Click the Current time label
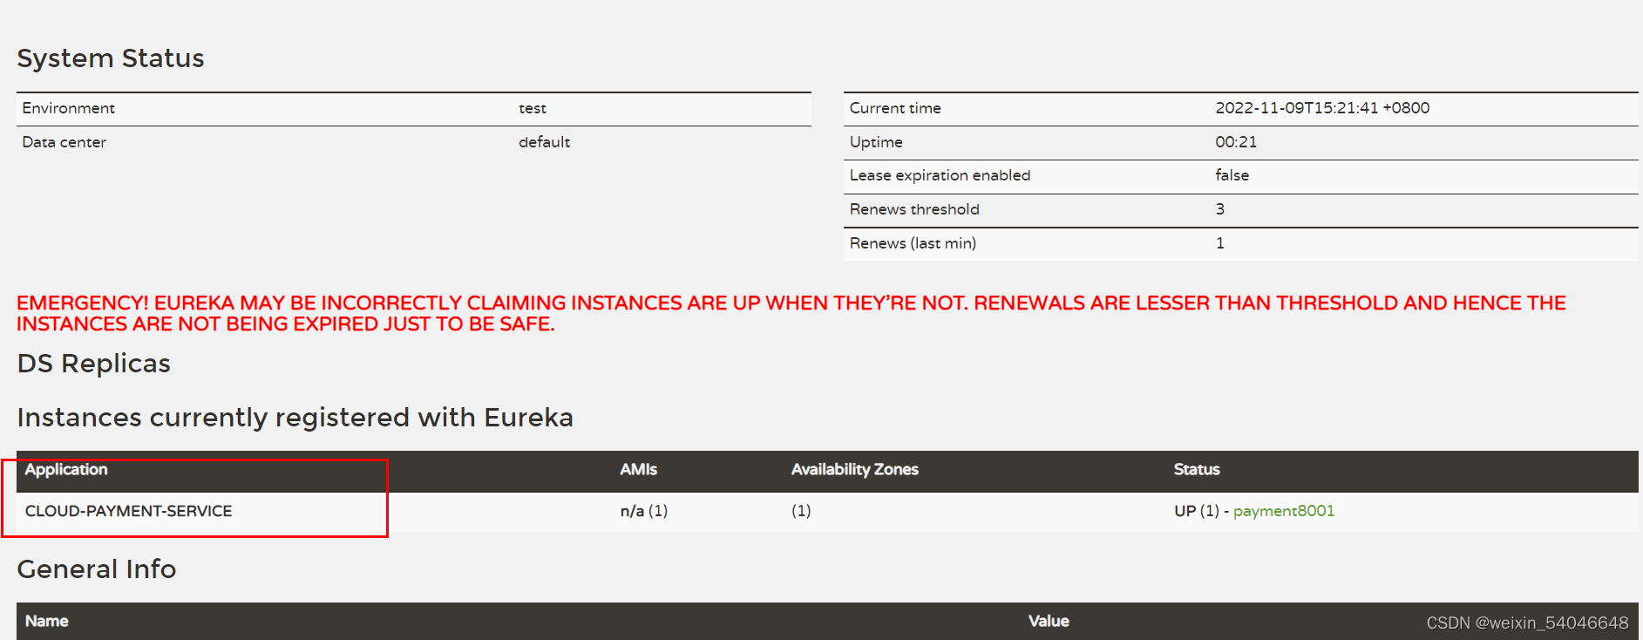Viewport: 1643px width, 640px height. [895, 108]
